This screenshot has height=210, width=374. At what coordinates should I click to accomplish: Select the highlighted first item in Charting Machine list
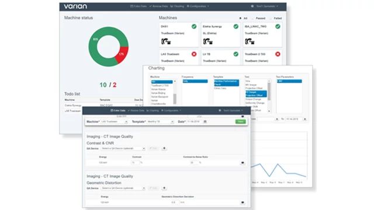162,82
